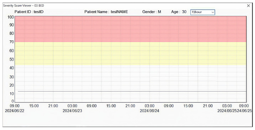Click the Patient ID : tesIID label
The width and height of the screenshot is (255, 130).
coord(29,12)
